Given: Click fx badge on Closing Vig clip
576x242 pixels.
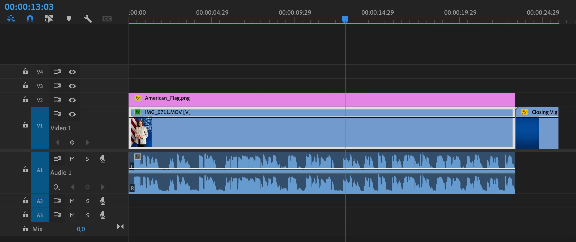Looking at the screenshot, I should 524,112.
